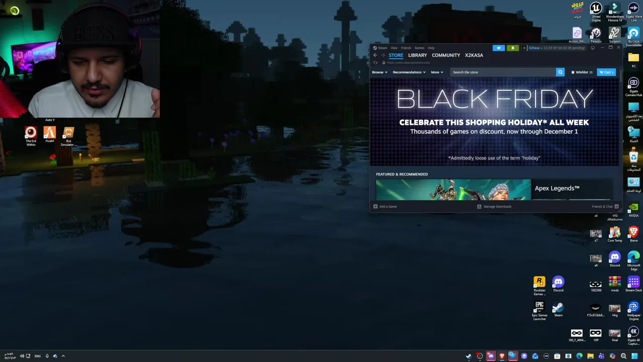Open the Cart 1 button

(x=607, y=72)
